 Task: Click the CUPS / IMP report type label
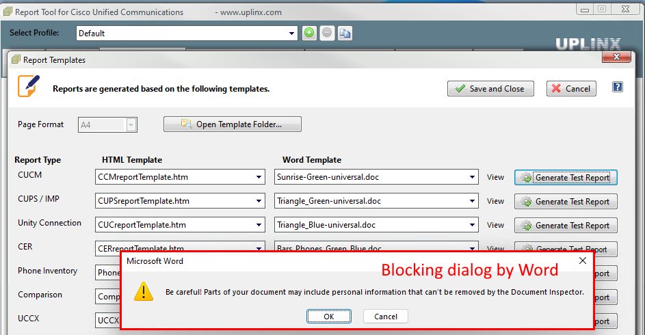coord(39,199)
